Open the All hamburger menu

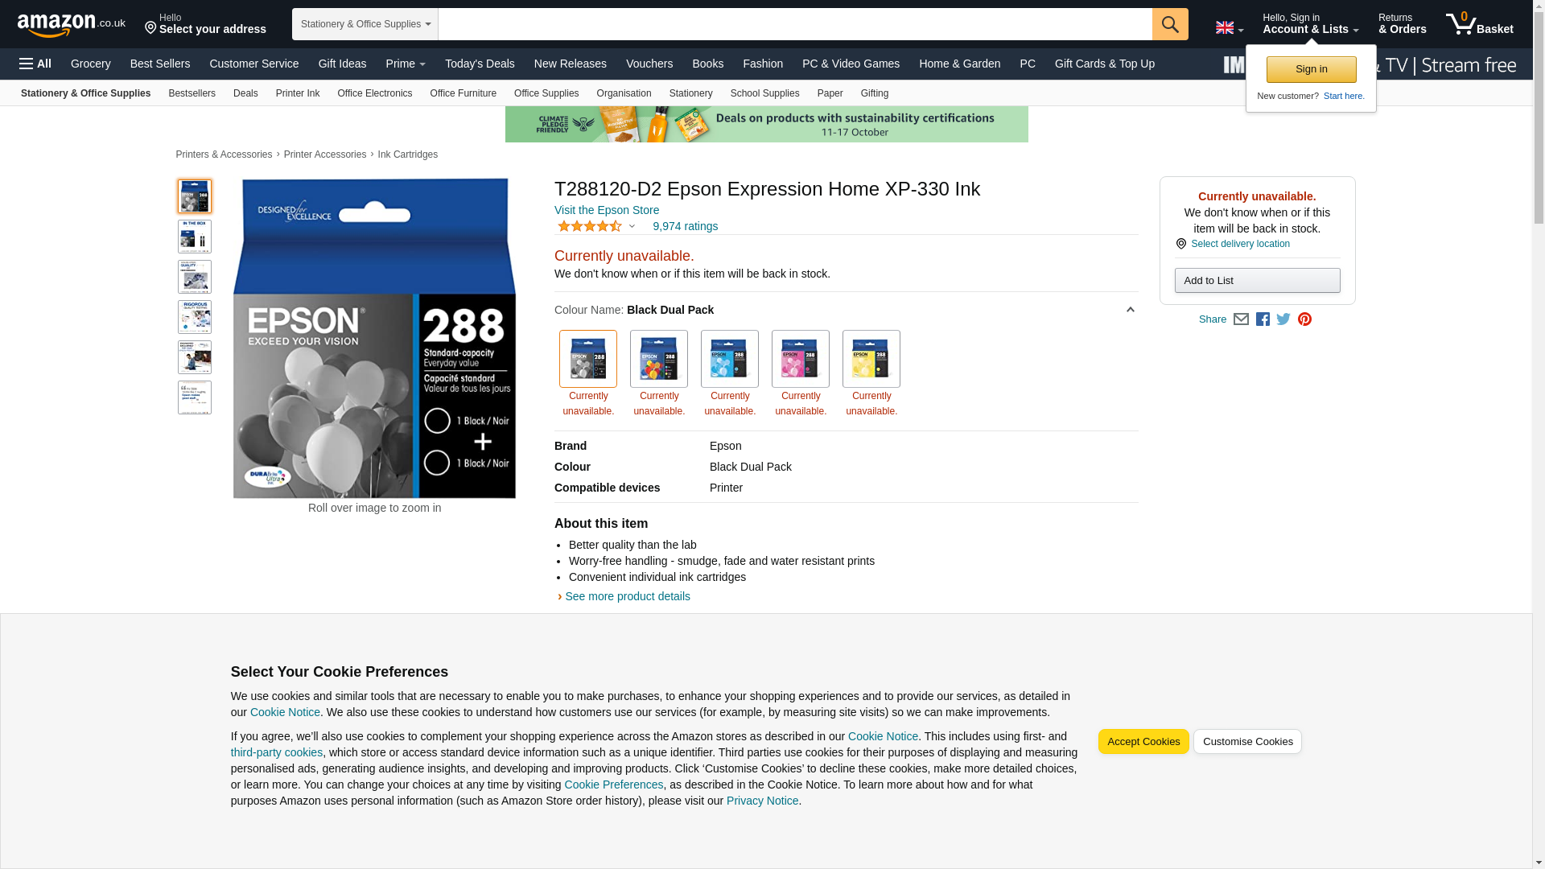[35, 64]
